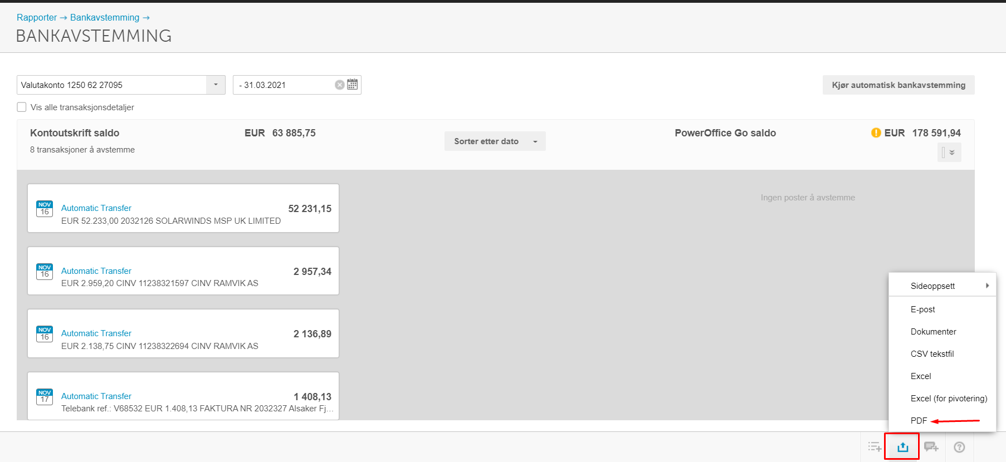
Task: Open the Sorter etter dato dropdown
Action: pos(495,141)
